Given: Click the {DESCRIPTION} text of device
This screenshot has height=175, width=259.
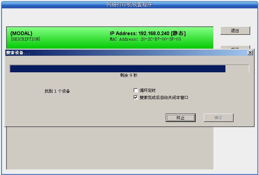Looking at the screenshot, I should [x=25, y=39].
